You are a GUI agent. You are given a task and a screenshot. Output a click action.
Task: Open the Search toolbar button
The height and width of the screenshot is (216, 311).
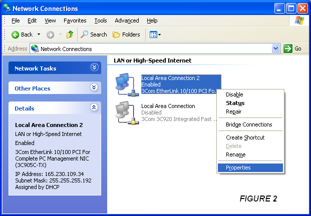point(94,34)
